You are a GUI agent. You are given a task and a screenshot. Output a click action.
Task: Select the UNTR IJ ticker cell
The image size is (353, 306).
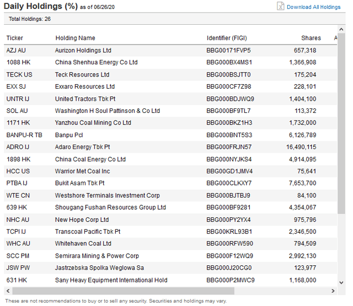point(18,99)
